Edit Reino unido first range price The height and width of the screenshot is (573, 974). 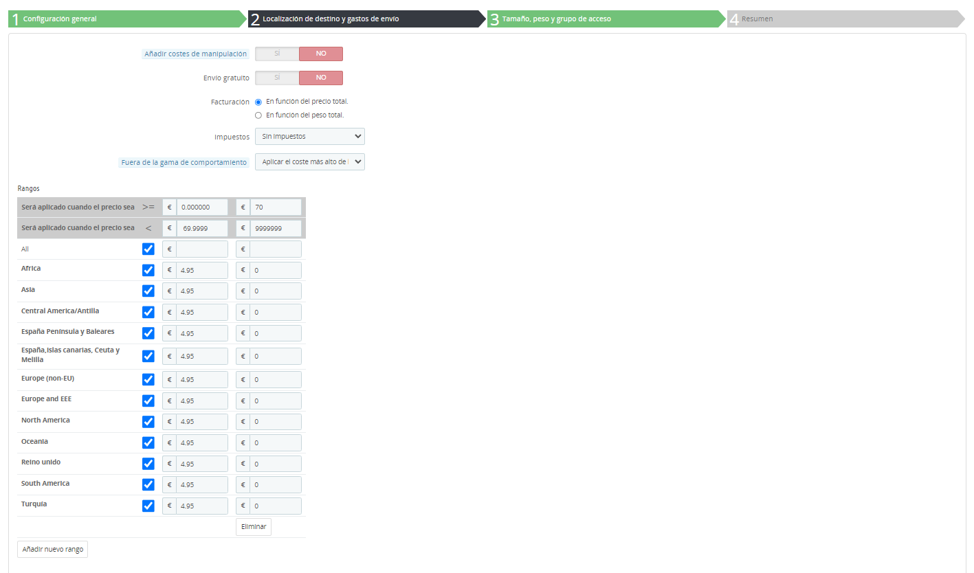tap(202, 464)
